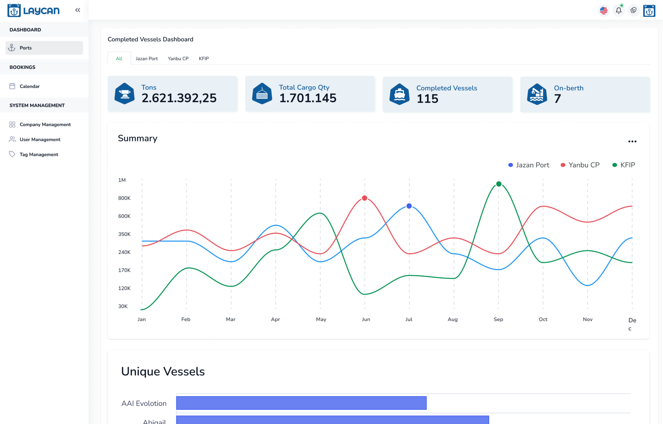The height and width of the screenshot is (424, 663).
Task: Click the Completed Vessels ship icon
Action: 399,94
